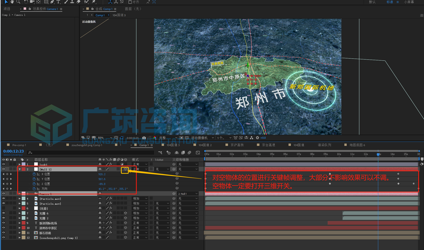
Task: Open the graph editor icon
Action: [x=198, y=152]
